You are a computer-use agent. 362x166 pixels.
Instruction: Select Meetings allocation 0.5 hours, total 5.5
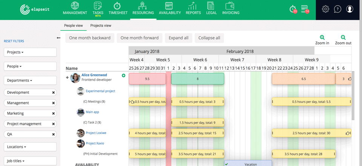coord(312,102)
